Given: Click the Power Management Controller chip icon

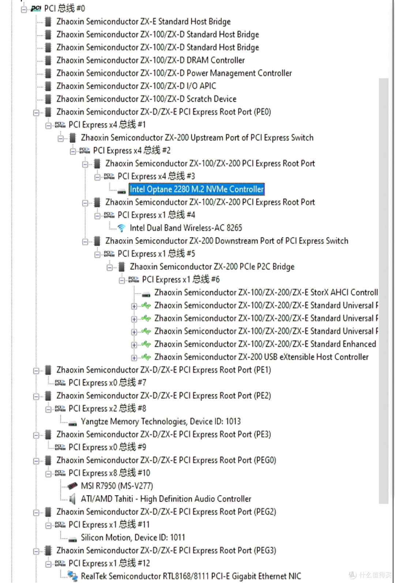Looking at the screenshot, I should (48, 73).
